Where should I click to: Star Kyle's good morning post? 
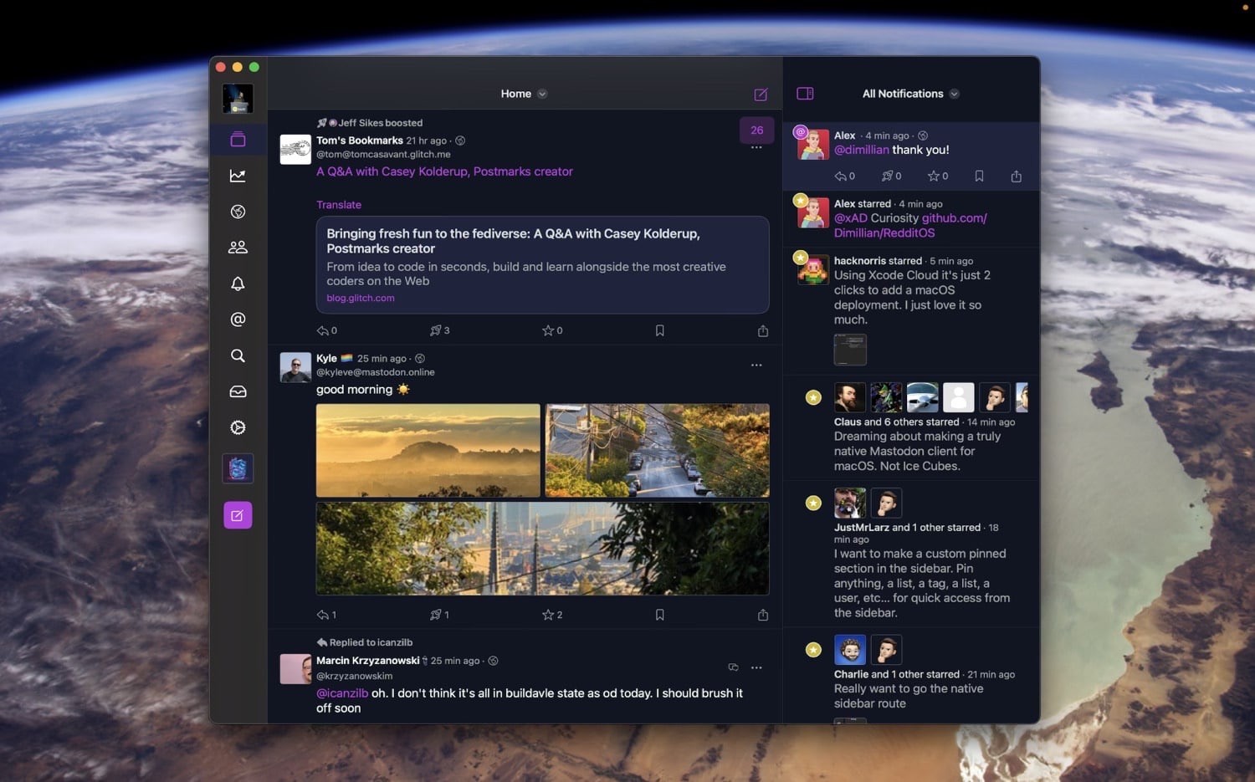tap(552, 615)
